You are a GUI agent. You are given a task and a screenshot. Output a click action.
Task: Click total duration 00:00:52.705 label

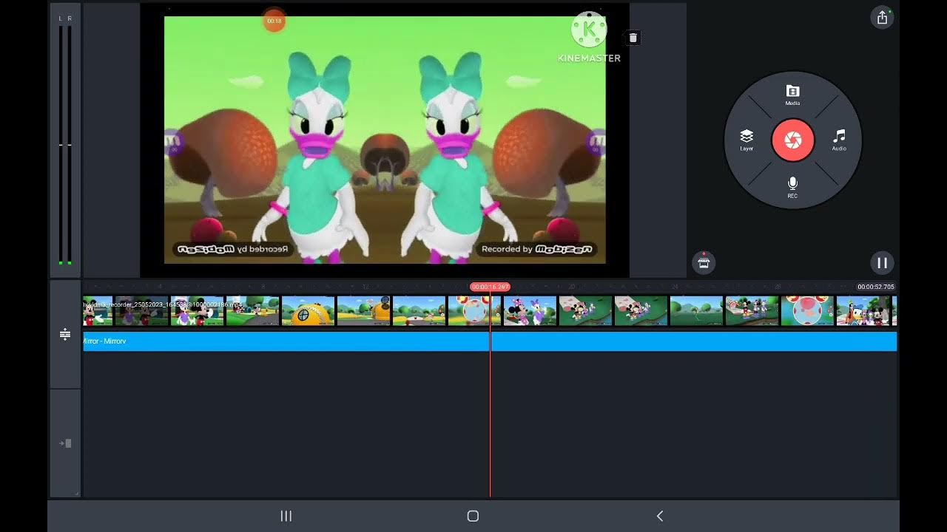(x=876, y=287)
